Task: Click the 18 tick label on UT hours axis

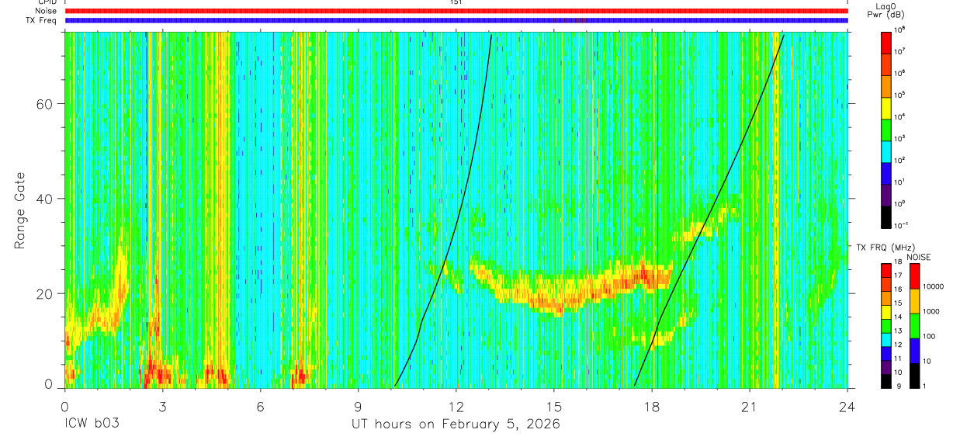Action: tap(652, 406)
